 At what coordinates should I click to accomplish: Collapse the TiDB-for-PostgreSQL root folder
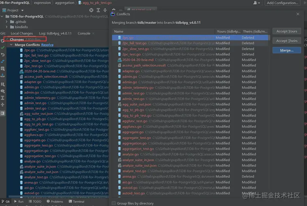(x=2, y=16)
